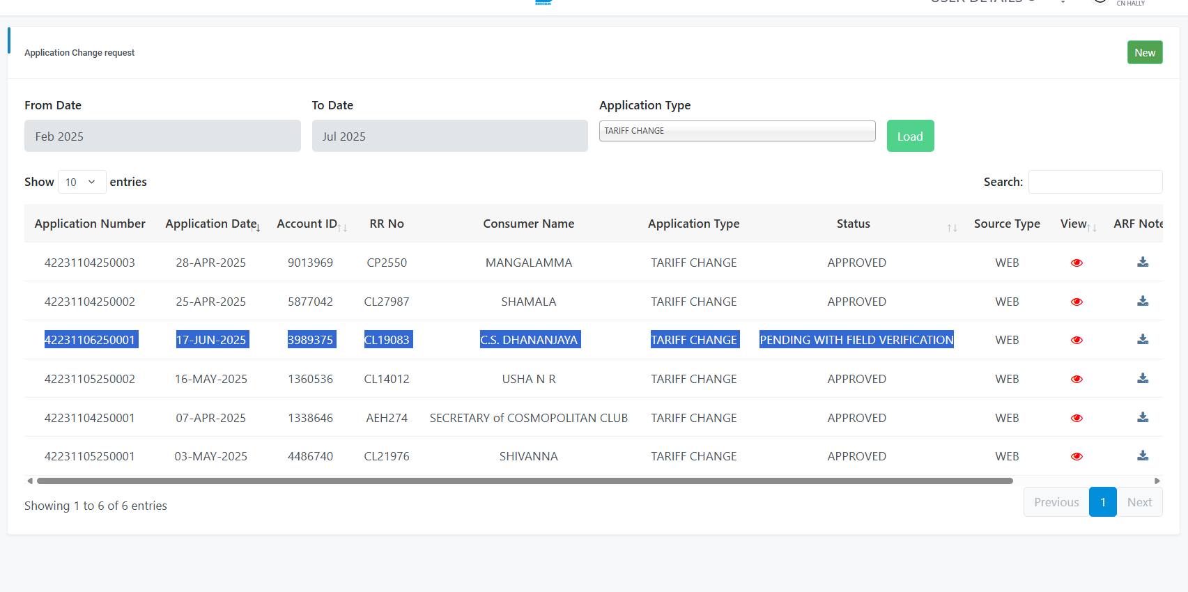The height and width of the screenshot is (592, 1188).
Task: Open eye icon for C.S. DHANANJAYA row
Action: coord(1077,340)
